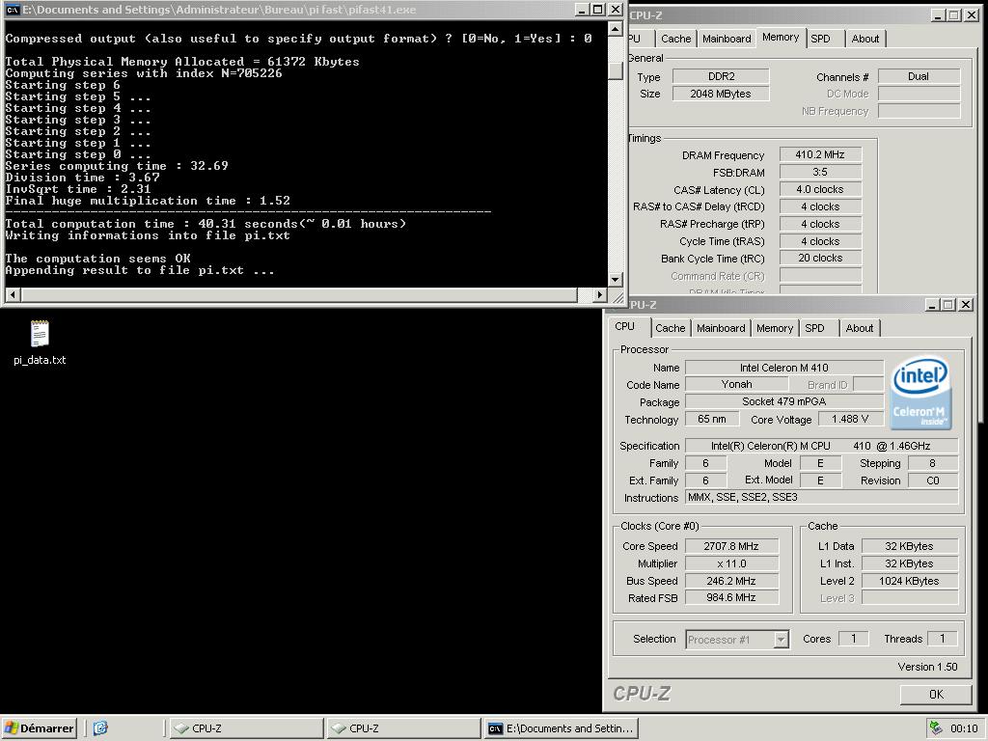Click the Intel Celeron M logo

(920, 394)
